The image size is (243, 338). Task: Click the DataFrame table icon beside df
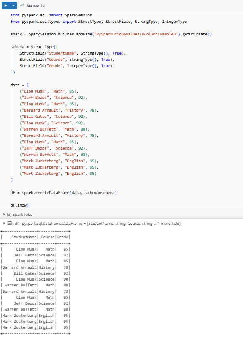(x=10, y=224)
